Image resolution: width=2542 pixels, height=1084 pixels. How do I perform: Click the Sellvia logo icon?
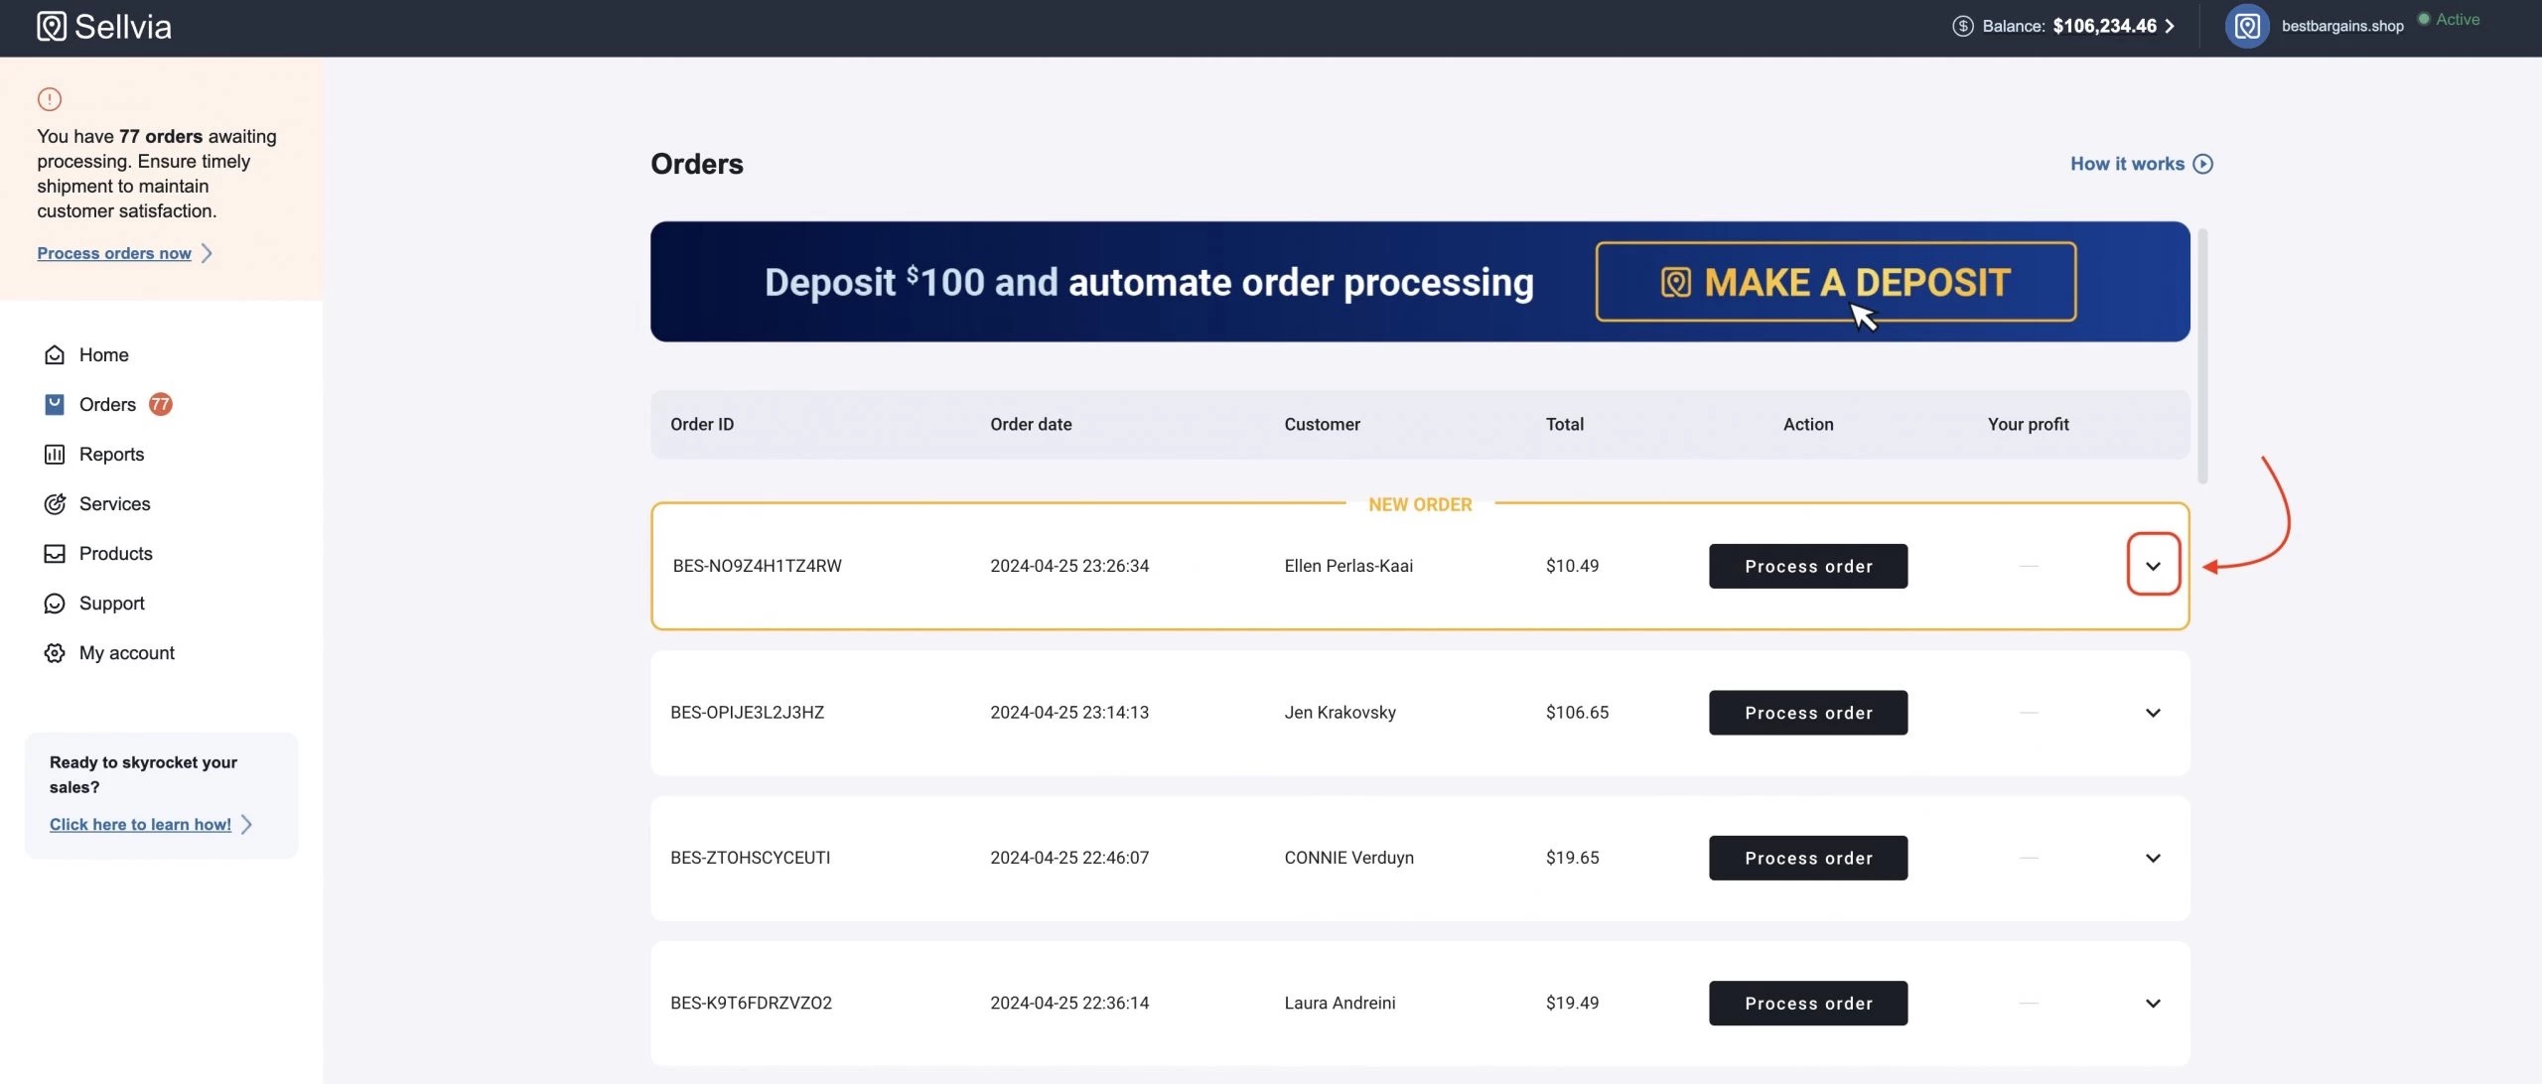(52, 27)
